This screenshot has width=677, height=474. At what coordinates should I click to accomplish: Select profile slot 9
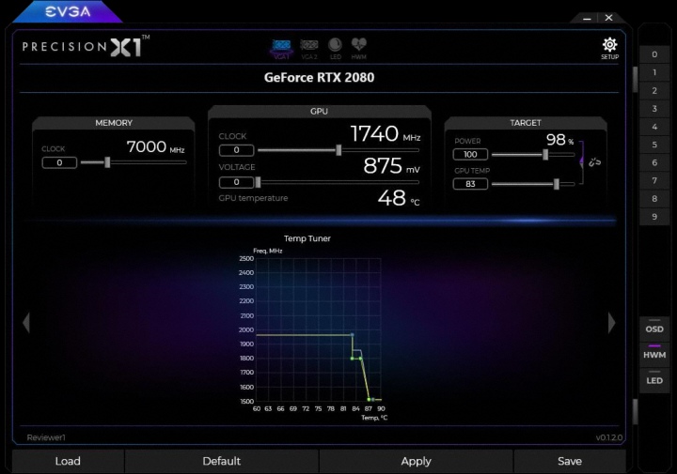pyautogui.click(x=654, y=217)
